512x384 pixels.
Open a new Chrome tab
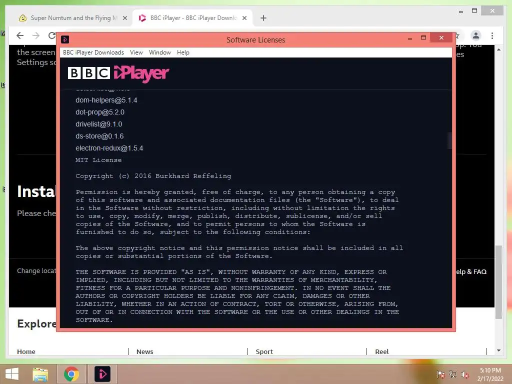(x=263, y=18)
